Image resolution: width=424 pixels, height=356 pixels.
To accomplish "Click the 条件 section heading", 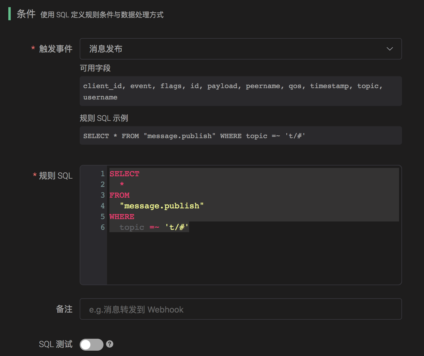I will pyautogui.click(x=26, y=14).
